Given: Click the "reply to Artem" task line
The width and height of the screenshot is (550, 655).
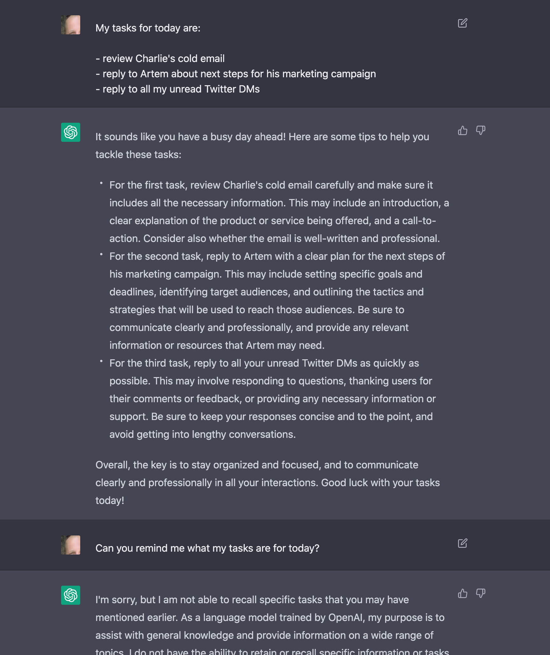Looking at the screenshot, I should pos(236,74).
